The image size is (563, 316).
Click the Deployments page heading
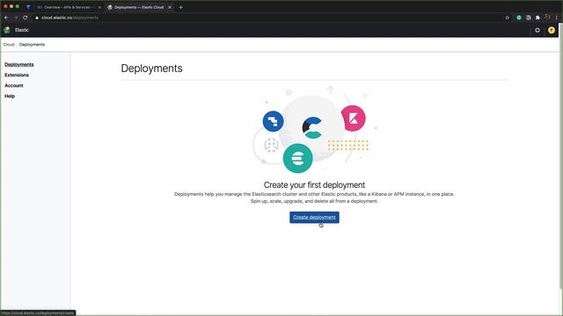click(x=151, y=68)
